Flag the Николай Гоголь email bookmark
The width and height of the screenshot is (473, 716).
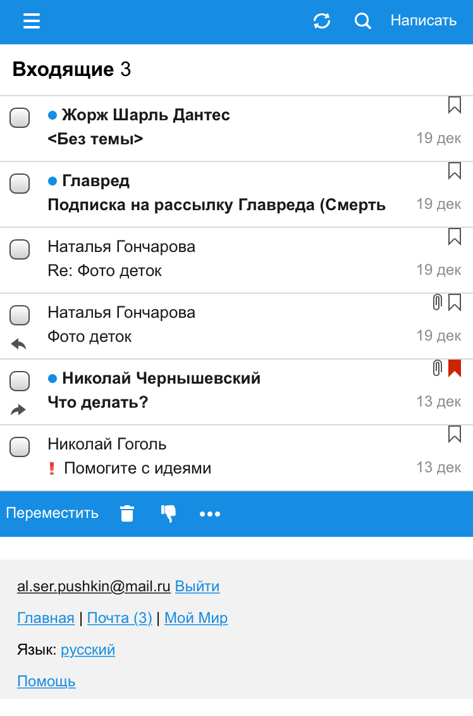(454, 434)
